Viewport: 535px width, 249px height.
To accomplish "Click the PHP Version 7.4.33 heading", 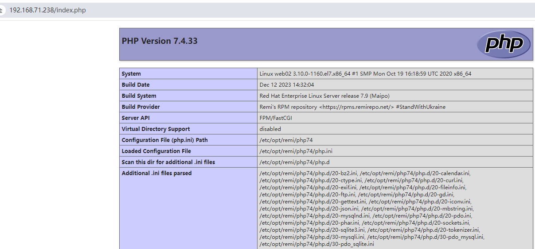I will coord(160,41).
